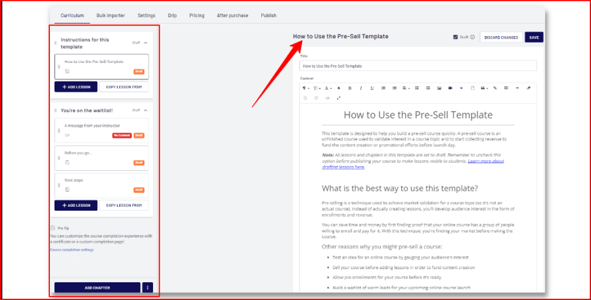Switch to the code view in the editor
591x300 pixels.
click(328, 98)
